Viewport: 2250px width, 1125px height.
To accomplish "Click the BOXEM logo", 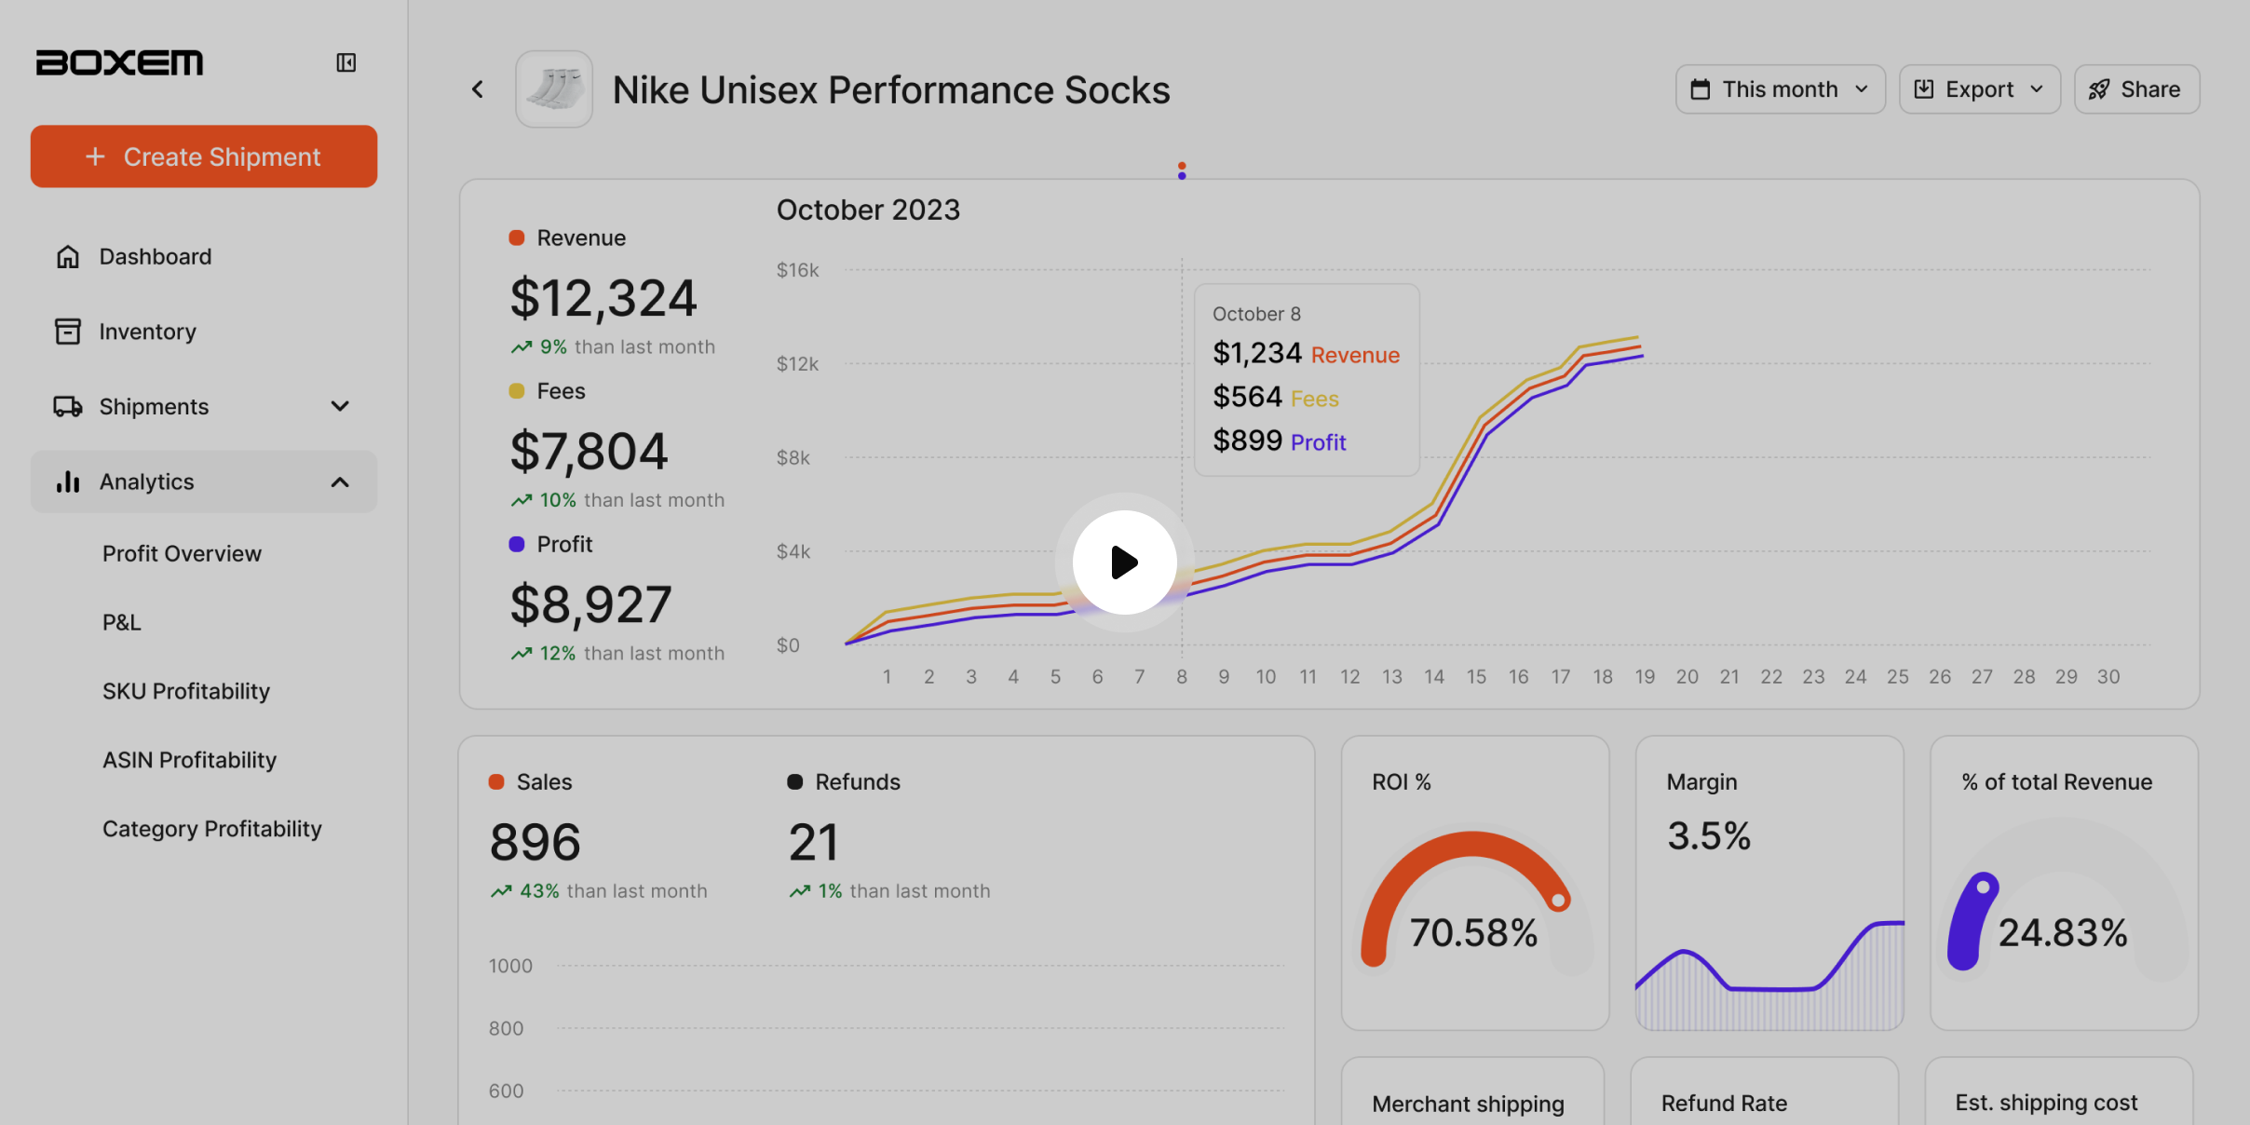I will pyautogui.click(x=119, y=62).
